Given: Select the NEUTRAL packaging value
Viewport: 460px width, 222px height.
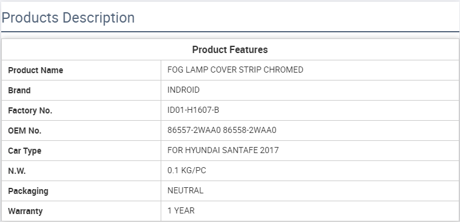Looking at the screenshot, I should pos(185,191).
